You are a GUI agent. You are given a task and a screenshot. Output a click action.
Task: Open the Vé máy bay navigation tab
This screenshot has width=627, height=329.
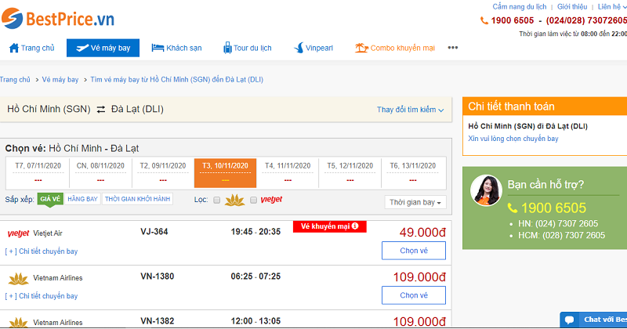(x=103, y=48)
